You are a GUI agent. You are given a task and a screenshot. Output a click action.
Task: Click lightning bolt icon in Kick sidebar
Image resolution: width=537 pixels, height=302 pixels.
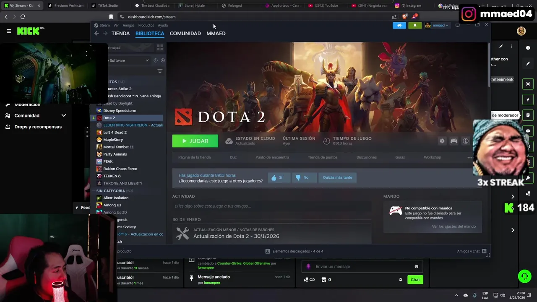coord(528,100)
